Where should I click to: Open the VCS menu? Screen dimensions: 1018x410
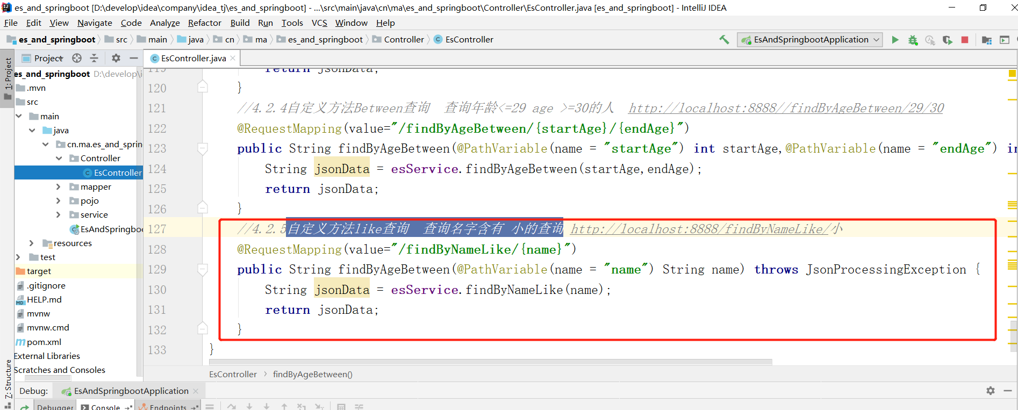tap(319, 23)
